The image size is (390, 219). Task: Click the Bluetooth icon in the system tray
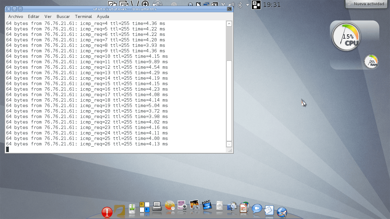(240, 5)
